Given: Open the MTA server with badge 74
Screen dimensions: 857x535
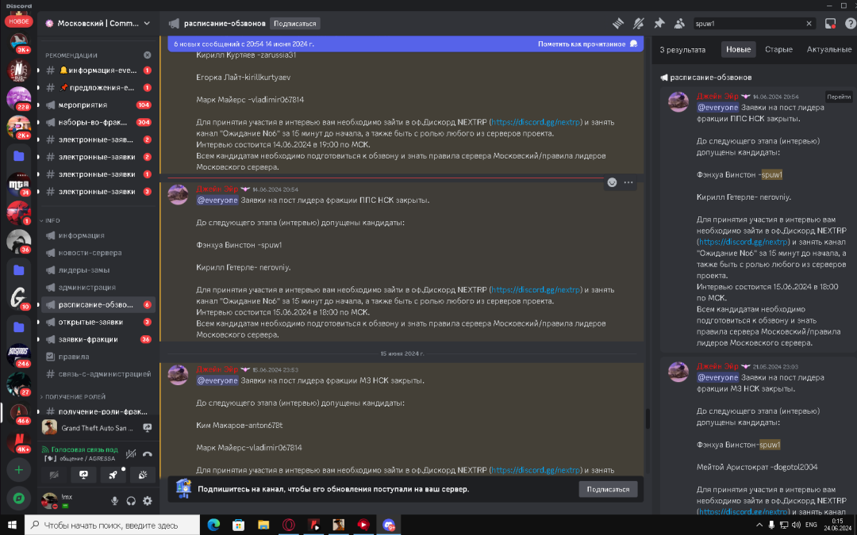Looking at the screenshot, I should [x=18, y=184].
